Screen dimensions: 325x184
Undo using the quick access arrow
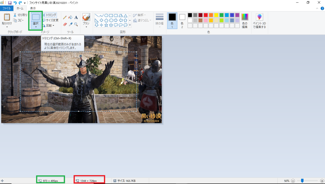coord(15,2)
